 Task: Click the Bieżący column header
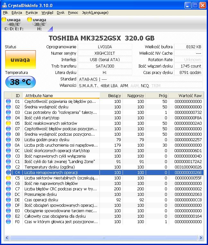coord(111,95)
